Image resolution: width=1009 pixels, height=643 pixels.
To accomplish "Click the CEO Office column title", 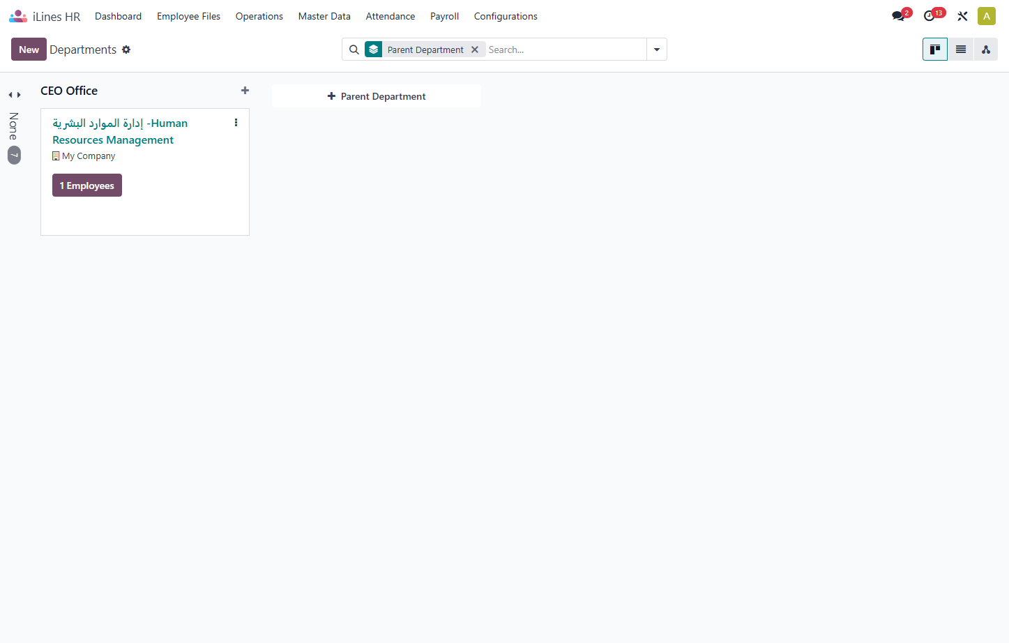I will 69,91.
